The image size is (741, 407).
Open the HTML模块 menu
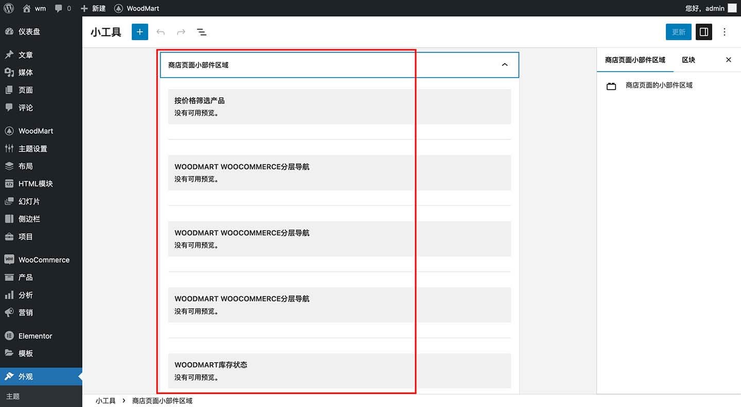coord(41,184)
